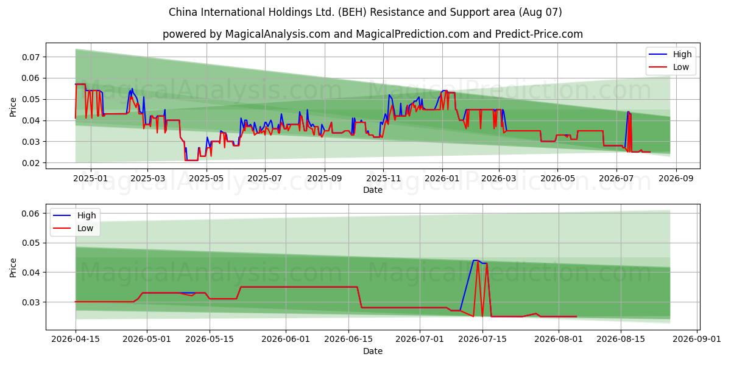Click the 2025-05 date tick label
This screenshot has width=731, height=365.
tap(207, 178)
